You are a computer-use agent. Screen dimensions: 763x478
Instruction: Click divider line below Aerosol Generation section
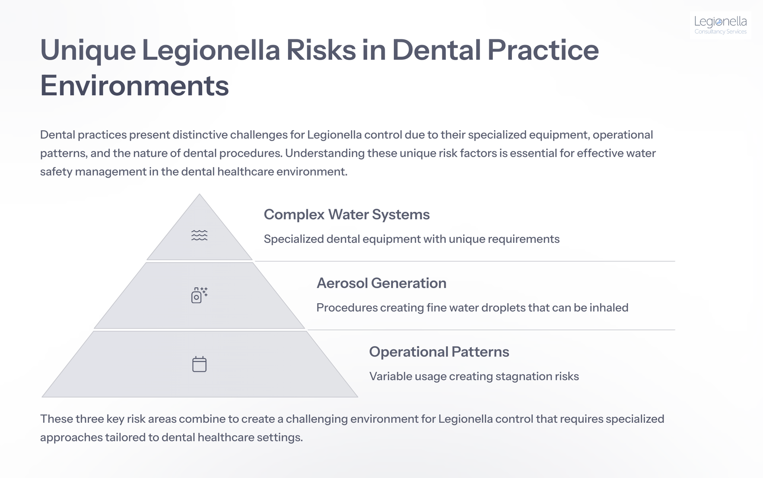click(491, 330)
